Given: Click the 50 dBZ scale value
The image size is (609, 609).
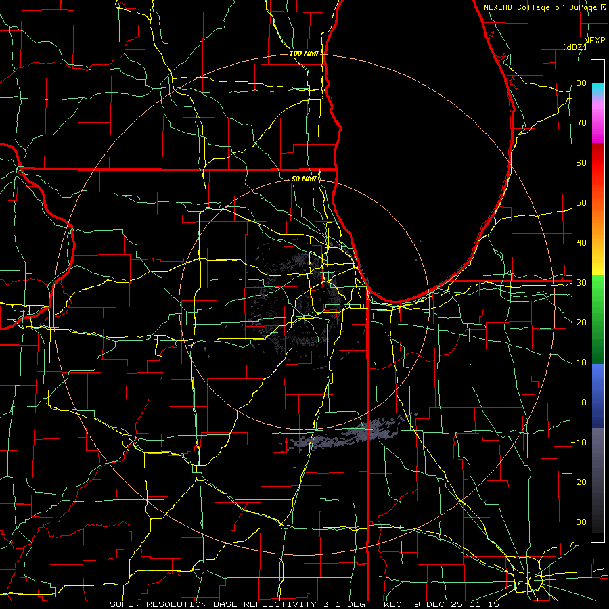Looking at the screenshot, I should pyautogui.click(x=581, y=203).
